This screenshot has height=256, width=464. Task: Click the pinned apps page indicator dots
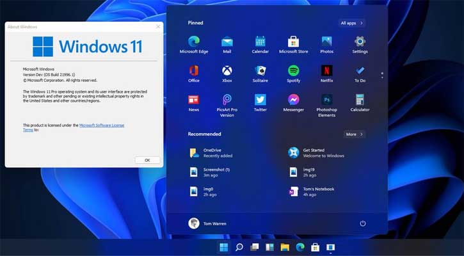click(382, 75)
